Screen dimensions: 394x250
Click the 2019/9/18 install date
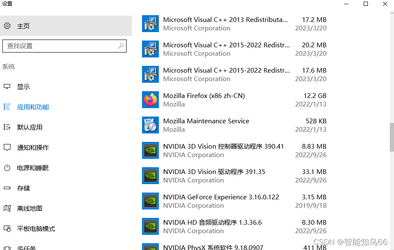[311, 205]
